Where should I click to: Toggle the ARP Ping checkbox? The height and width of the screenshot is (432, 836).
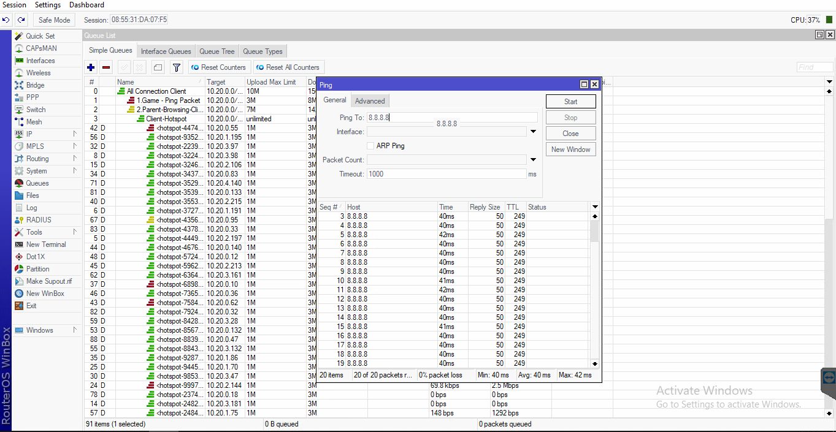370,146
